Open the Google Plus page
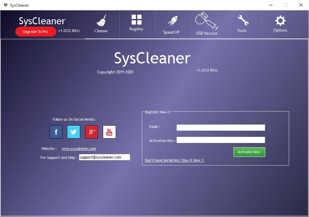 92,132
